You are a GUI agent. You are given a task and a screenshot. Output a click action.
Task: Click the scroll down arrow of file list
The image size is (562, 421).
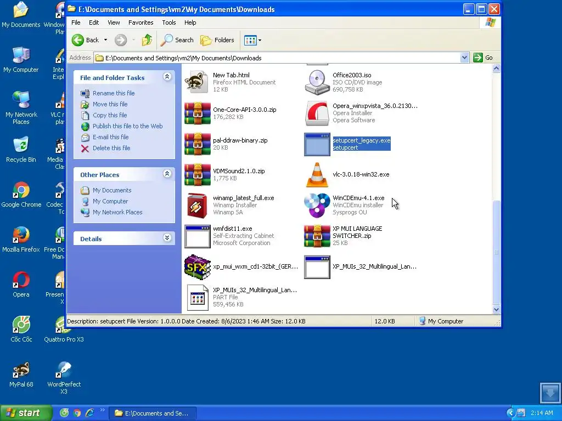(x=496, y=309)
